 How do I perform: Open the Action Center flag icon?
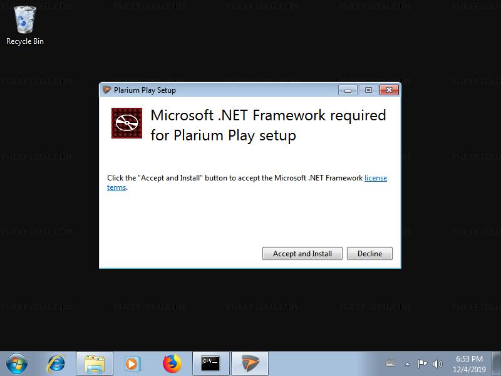[422, 364]
